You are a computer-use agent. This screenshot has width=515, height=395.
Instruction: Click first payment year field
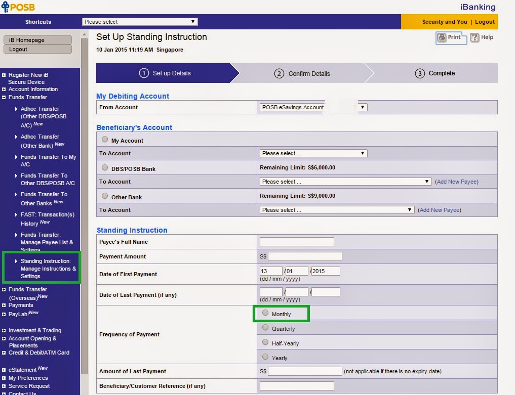(x=326, y=271)
